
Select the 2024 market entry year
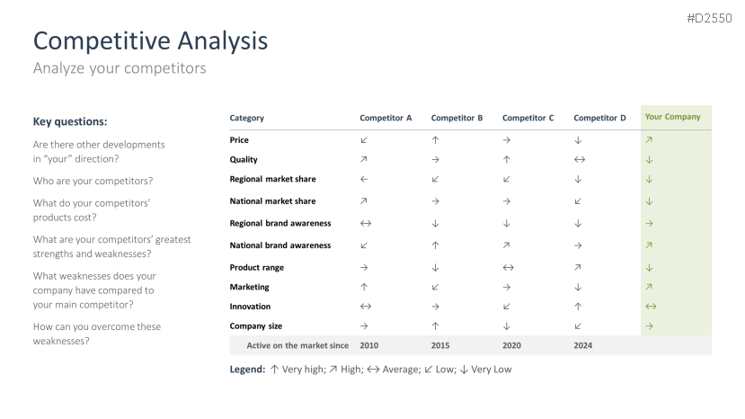(582, 345)
